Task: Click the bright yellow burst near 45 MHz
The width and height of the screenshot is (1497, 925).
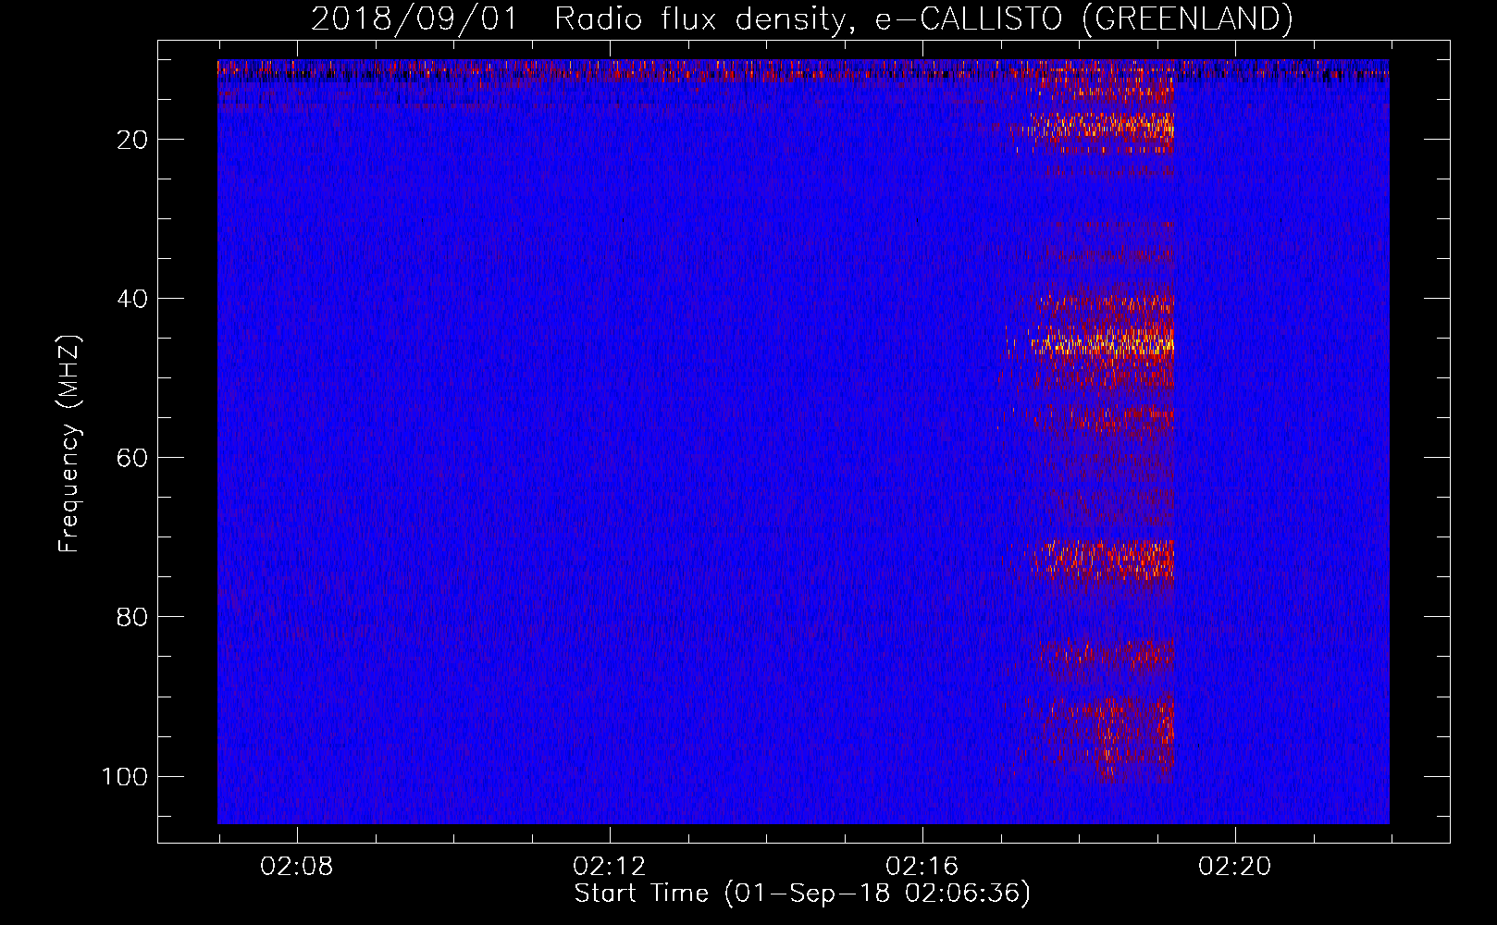Action: (1101, 344)
